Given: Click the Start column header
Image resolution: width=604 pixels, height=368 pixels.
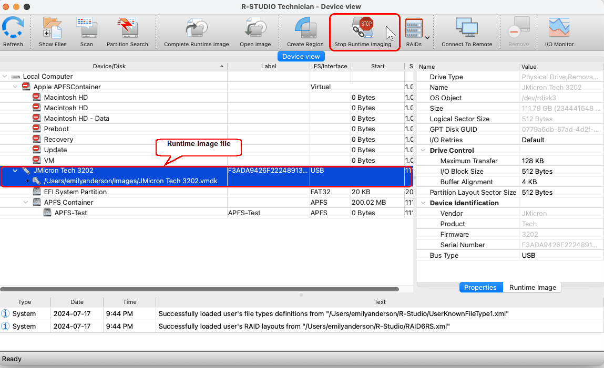Looking at the screenshot, I should pos(377,66).
